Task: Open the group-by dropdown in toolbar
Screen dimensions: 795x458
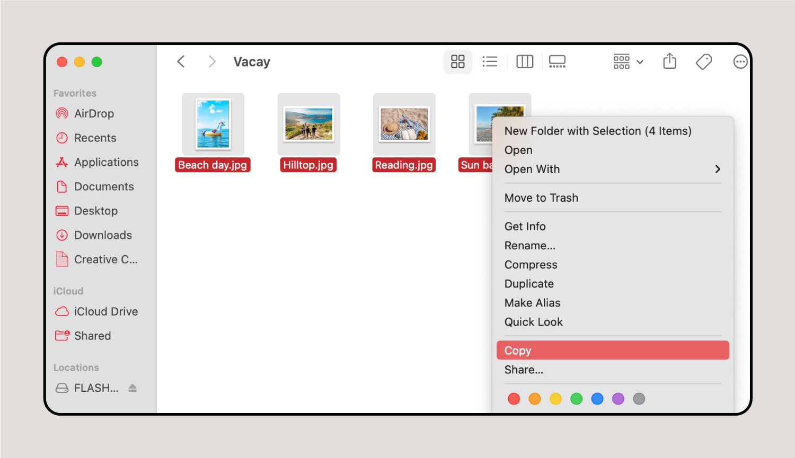Action: point(628,61)
